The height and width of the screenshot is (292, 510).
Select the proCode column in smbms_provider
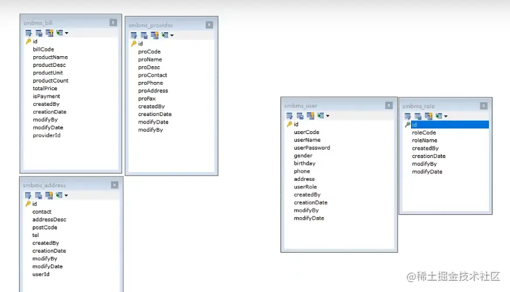point(149,51)
